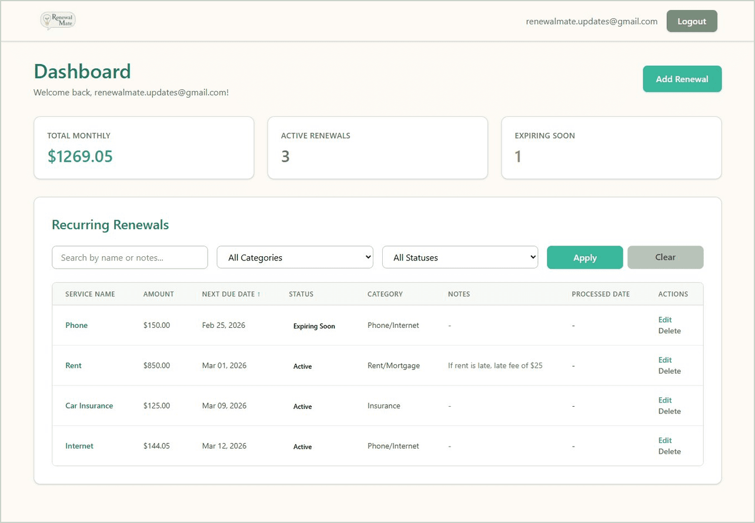Edit the Phone renewal

coord(664,320)
